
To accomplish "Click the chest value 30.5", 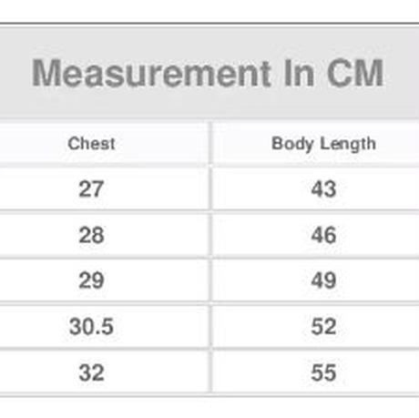I will coord(91,326).
